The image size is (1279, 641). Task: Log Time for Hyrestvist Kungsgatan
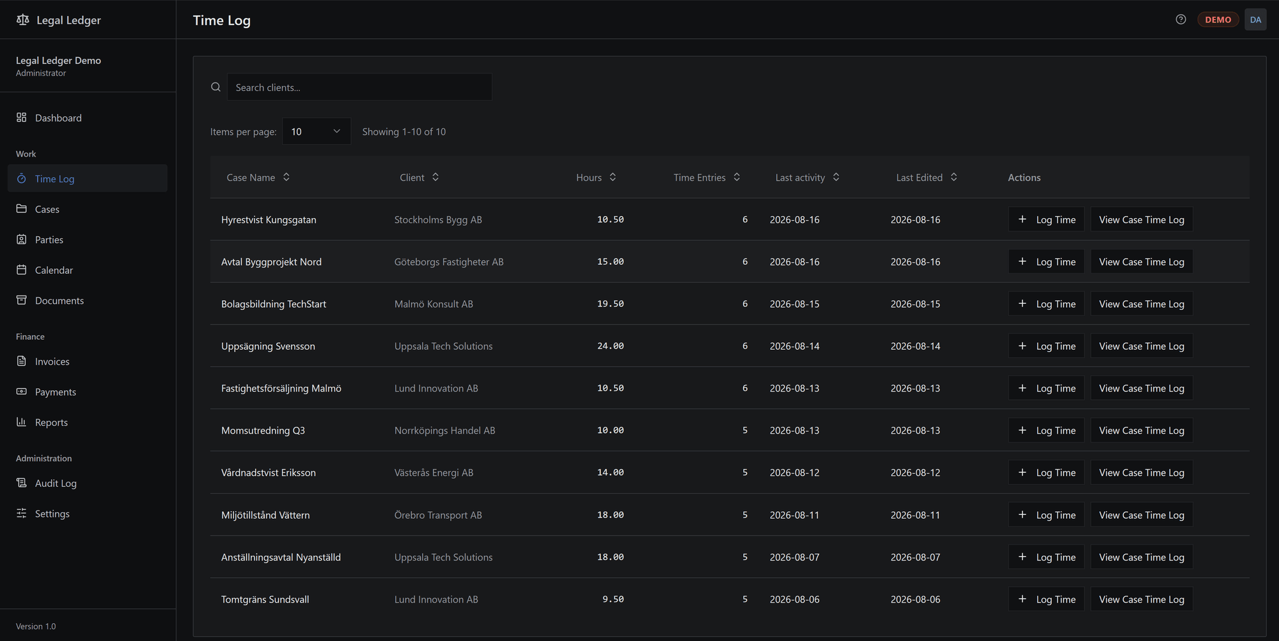[x=1046, y=219]
